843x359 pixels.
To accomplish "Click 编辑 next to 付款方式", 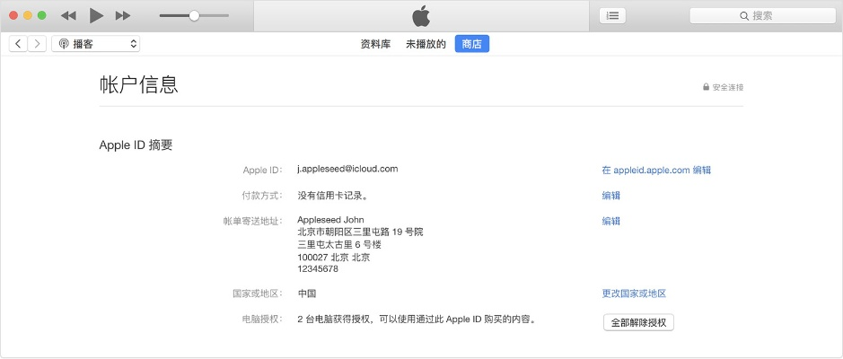I will click(610, 196).
